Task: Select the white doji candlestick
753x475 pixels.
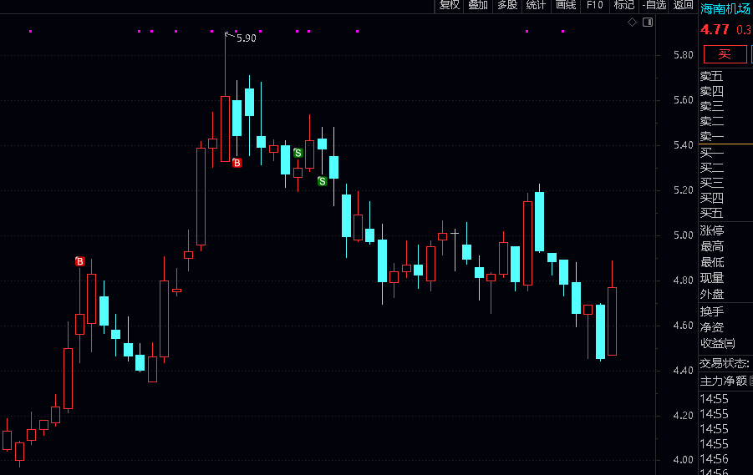Action: tap(455, 251)
